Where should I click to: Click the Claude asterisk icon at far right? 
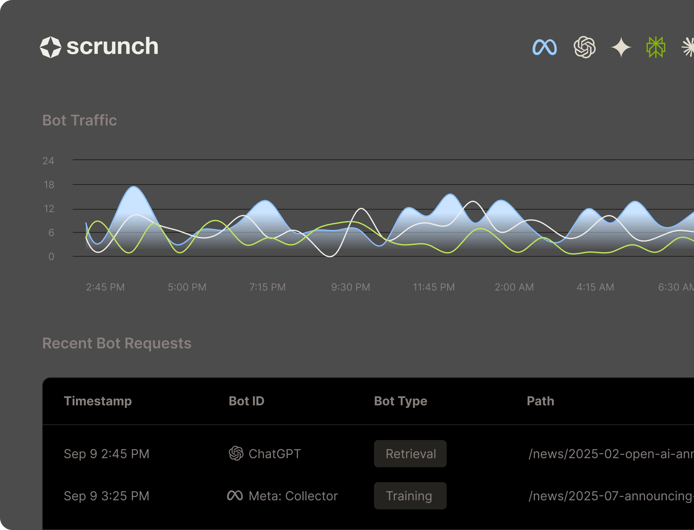point(689,47)
